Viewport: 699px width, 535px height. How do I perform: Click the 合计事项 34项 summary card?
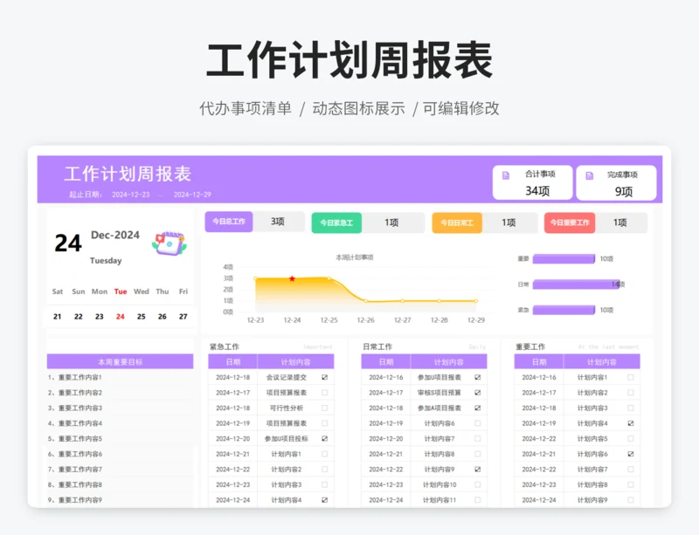click(533, 182)
